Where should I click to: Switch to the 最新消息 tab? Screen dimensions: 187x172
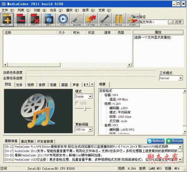coord(11,141)
